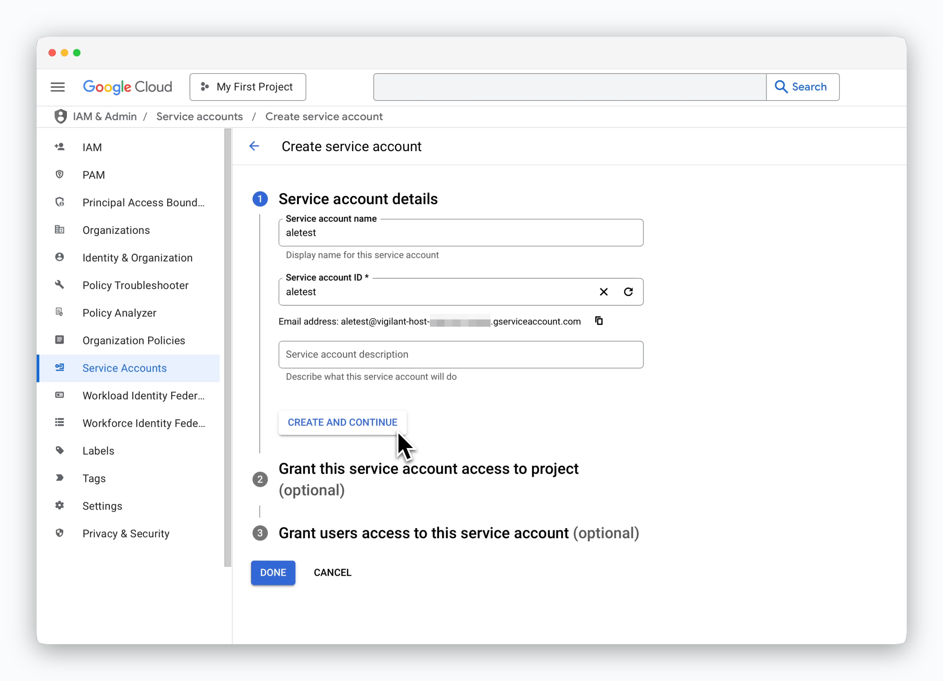
Task: Click the Workforce Identity Federation list icon
Action: point(59,423)
